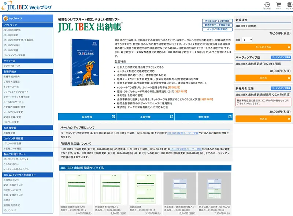Open ご登録内容確認・変更 sidebar link
Screen dimensions: 293x216
[14, 107]
